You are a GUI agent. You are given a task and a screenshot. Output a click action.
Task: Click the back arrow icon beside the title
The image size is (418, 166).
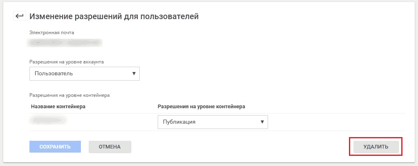point(20,16)
